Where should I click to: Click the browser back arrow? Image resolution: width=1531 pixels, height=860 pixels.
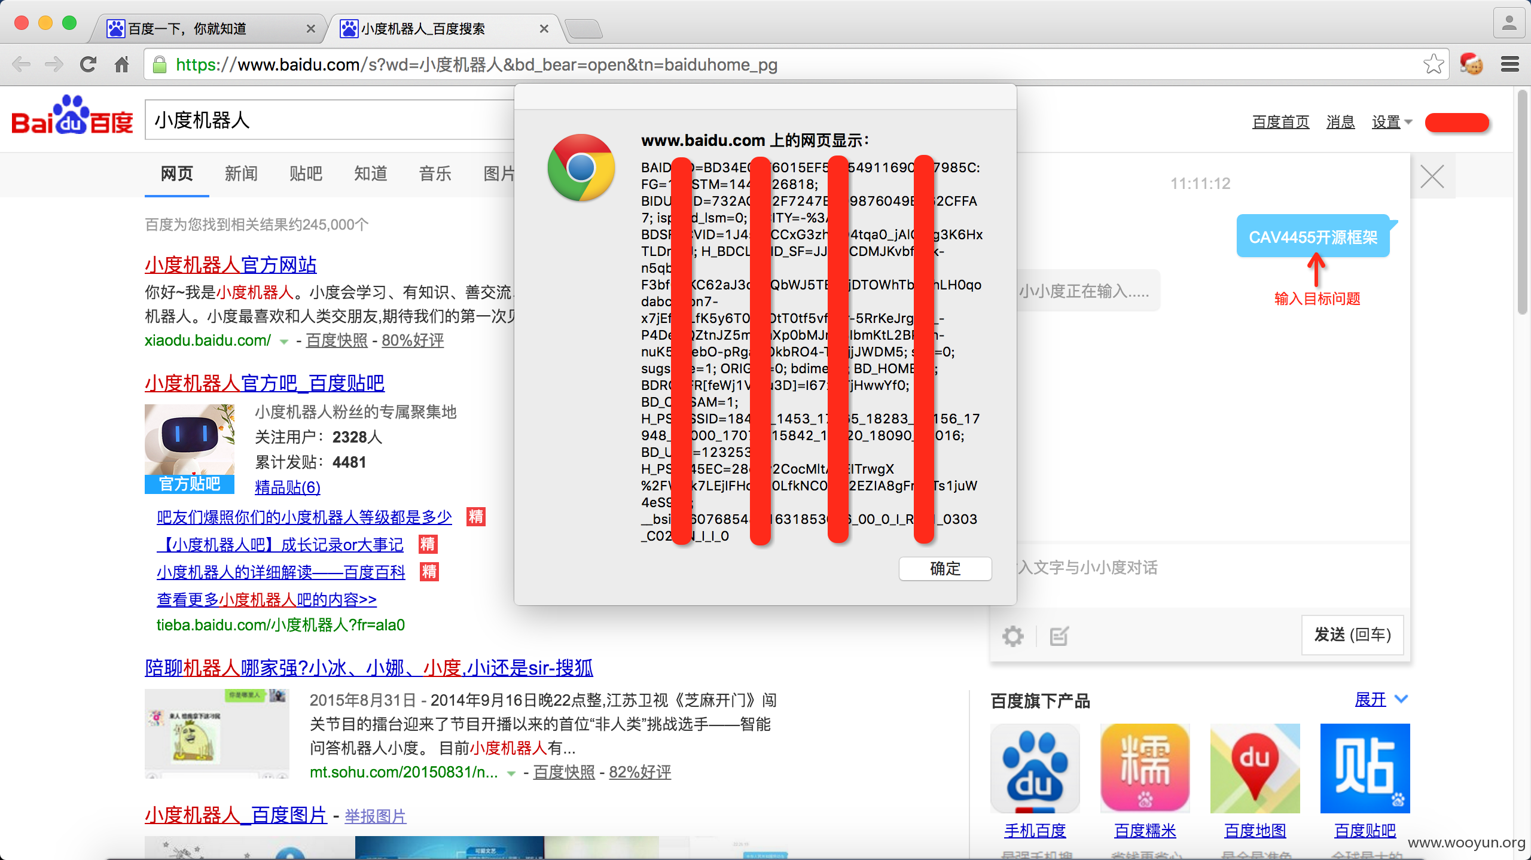click(x=22, y=64)
